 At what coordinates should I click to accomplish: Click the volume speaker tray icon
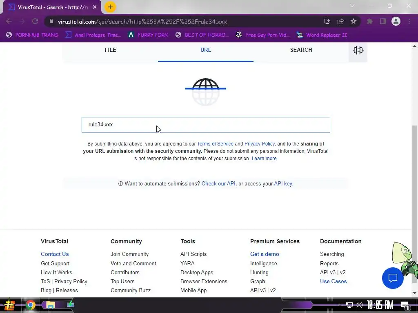click(x=359, y=305)
